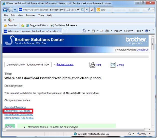Viewport: 157px width, 138px height.
Task: Open the Safety dropdown menu
Action: pyautogui.click(x=128, y=31)
